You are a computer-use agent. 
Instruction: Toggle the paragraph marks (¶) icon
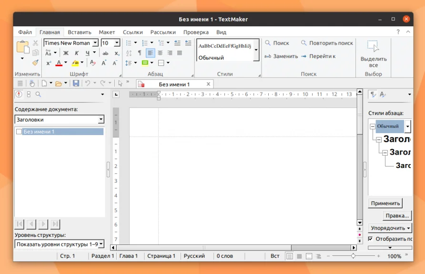coord(140,53)
